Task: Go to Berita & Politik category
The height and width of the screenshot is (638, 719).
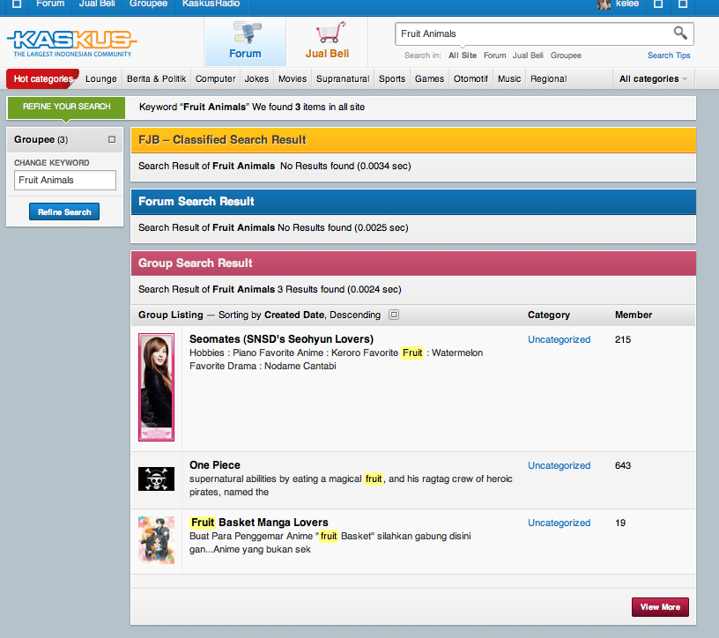Action: pos(156,79)
